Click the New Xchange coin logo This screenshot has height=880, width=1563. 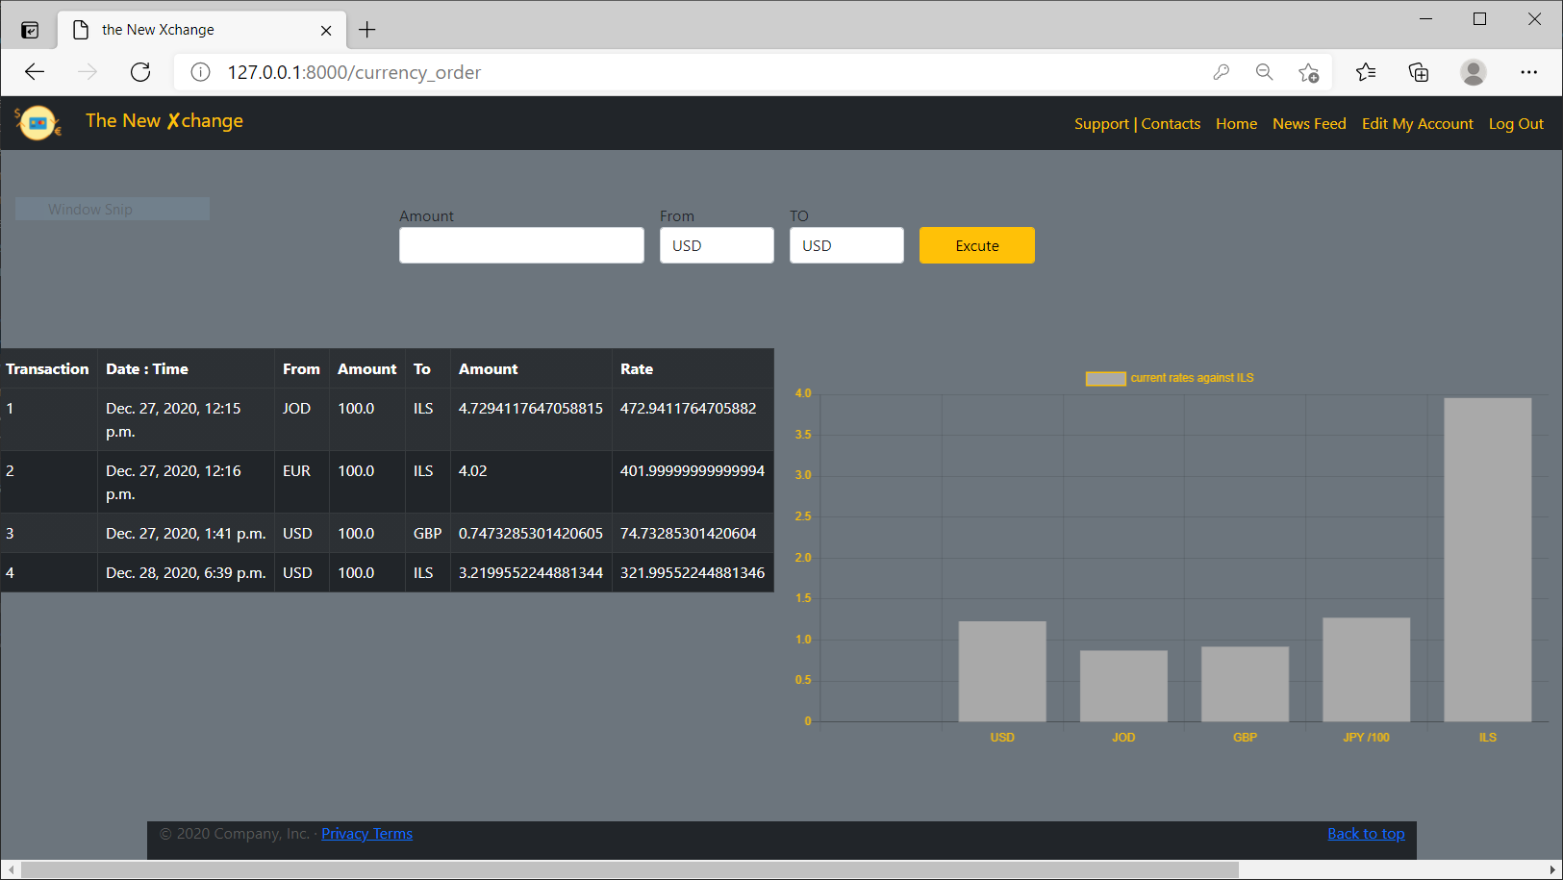tap(38, 123)
